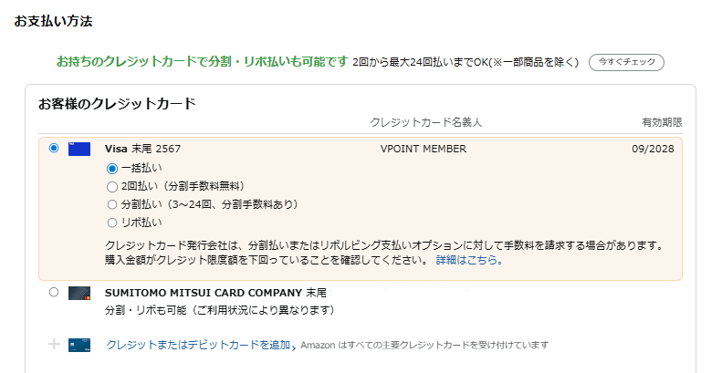
Task: Click the 今すぐチェック button
Action: tap(626, 62)
